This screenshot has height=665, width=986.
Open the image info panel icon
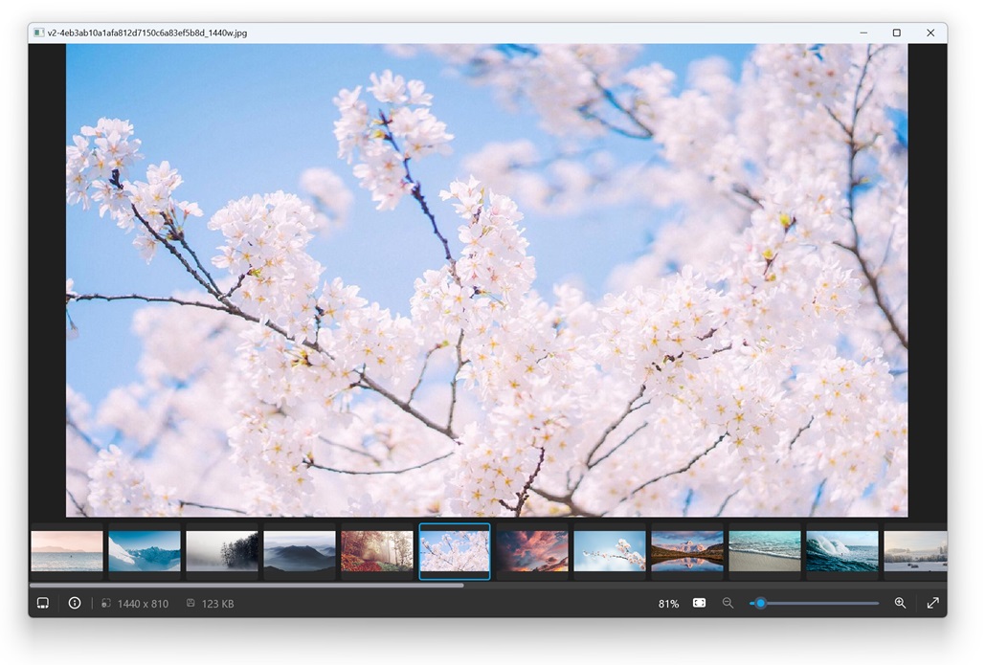[x=75, y=604]
